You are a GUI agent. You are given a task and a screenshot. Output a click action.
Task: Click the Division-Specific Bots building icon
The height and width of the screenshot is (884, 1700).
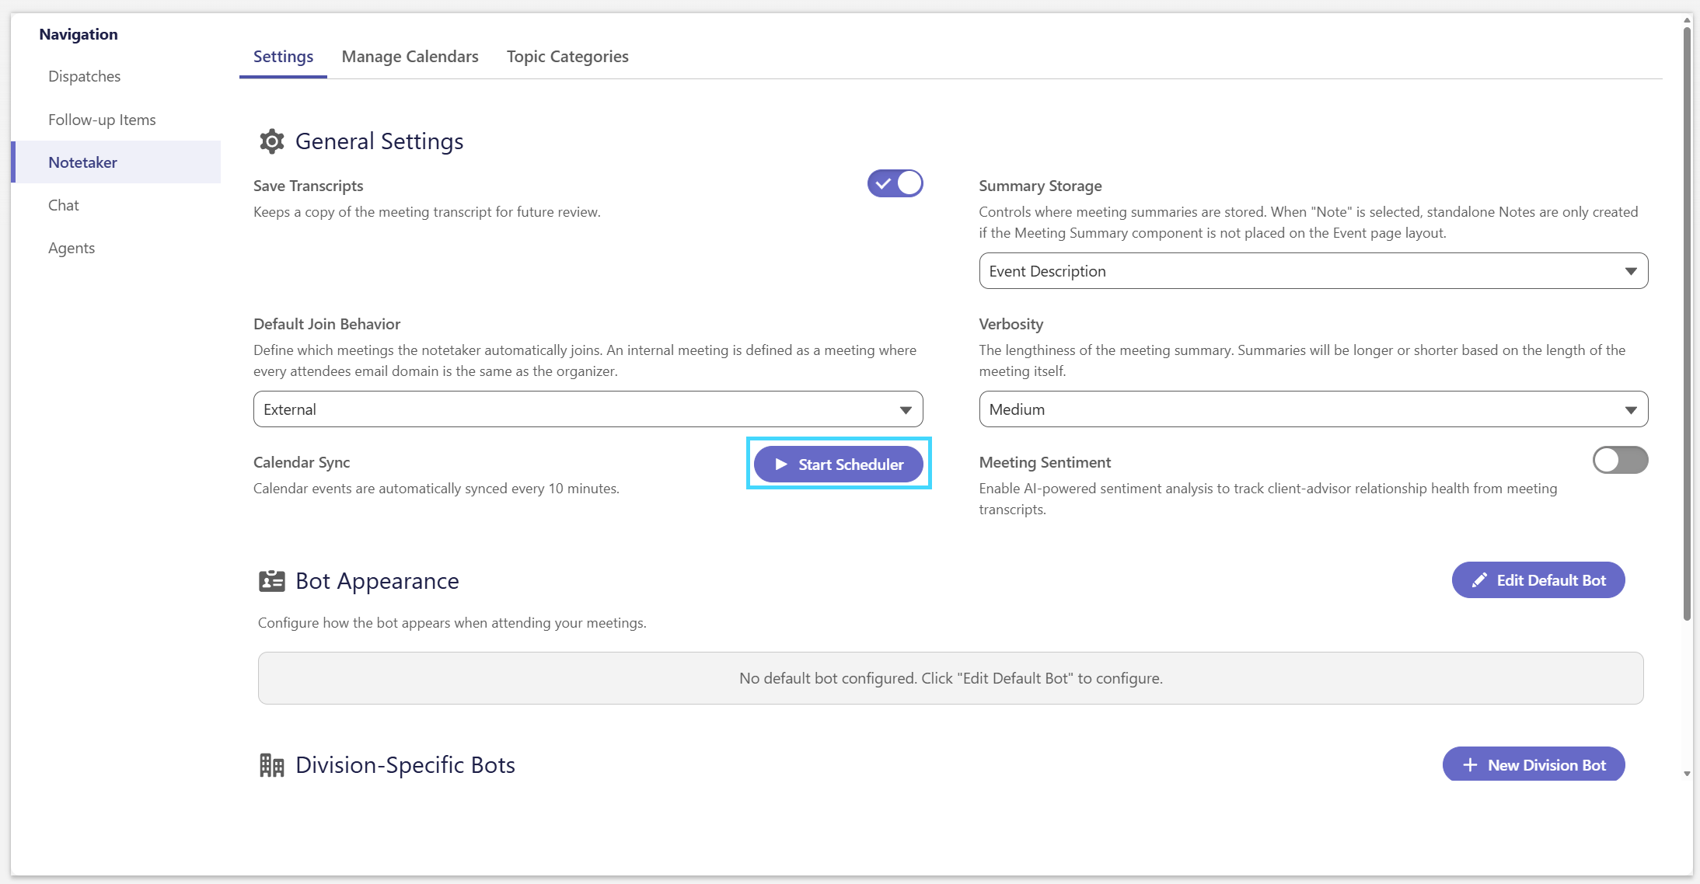tap(271, 765)
